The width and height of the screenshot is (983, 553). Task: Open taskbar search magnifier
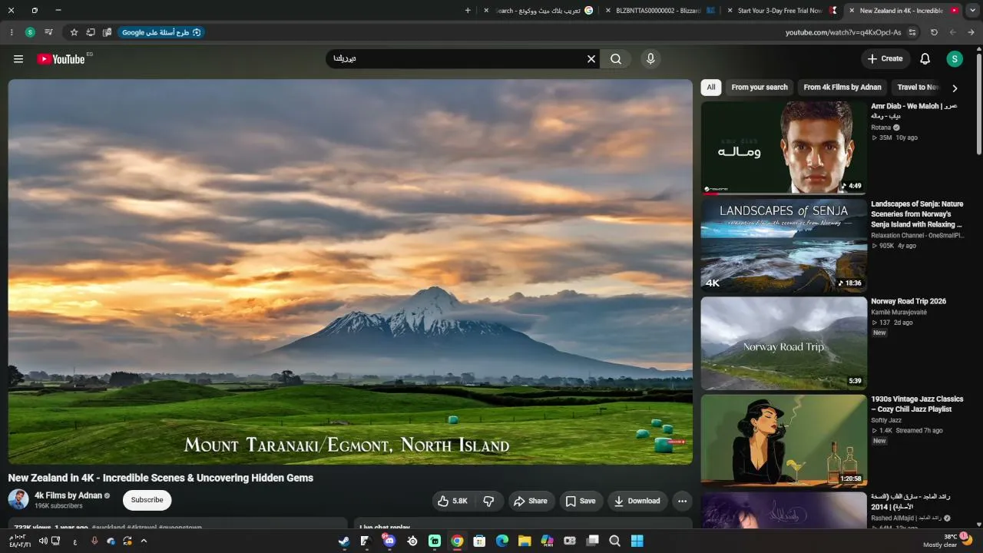tap(614, 541)
